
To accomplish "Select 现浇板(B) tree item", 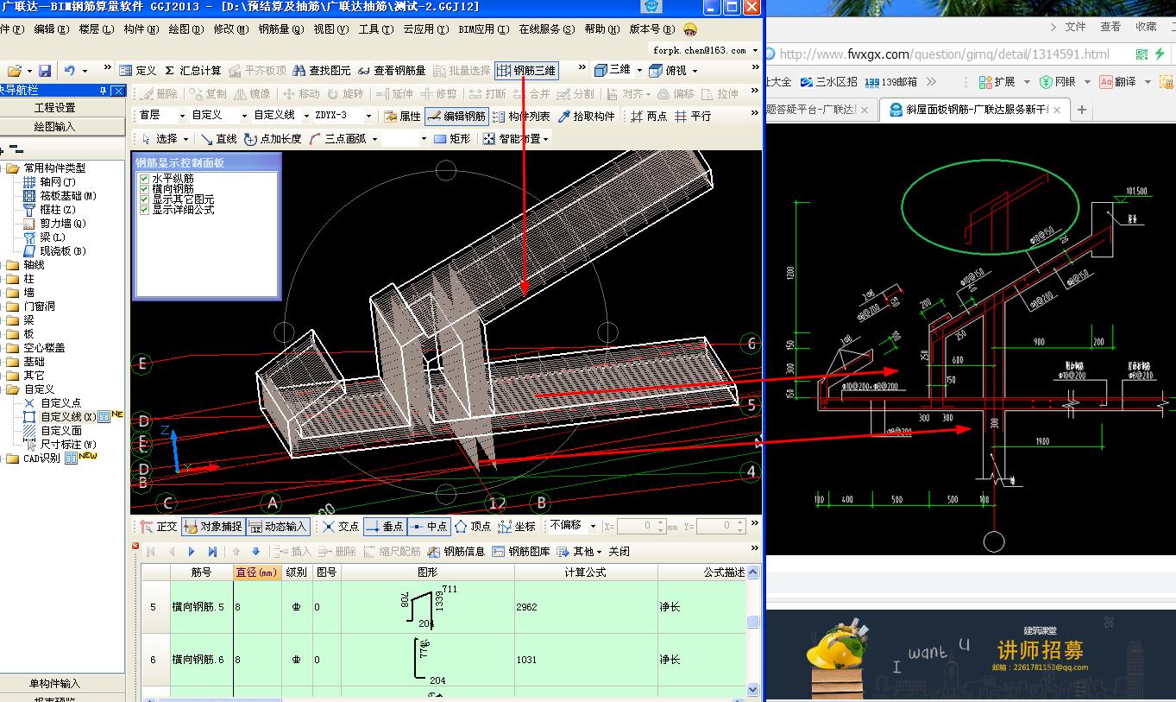I will (x=63, y=251).
